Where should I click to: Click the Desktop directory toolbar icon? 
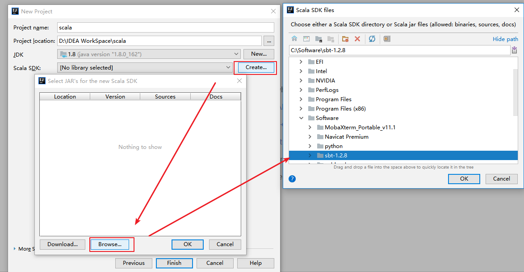pos(306,39)
